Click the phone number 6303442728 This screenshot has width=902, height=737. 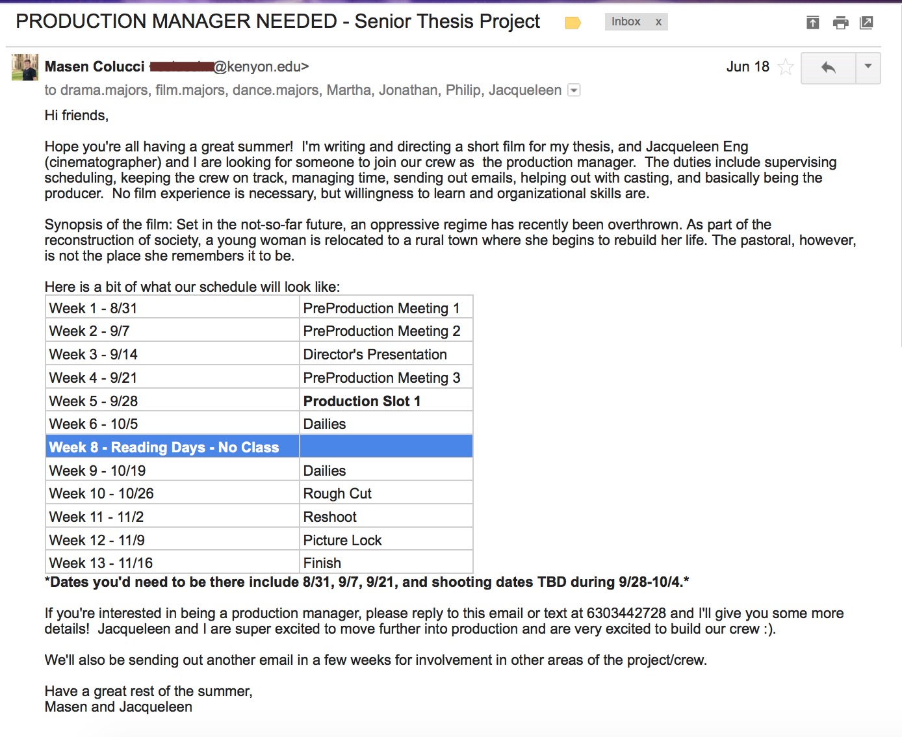pyautogui.click(x=626, y=613)
